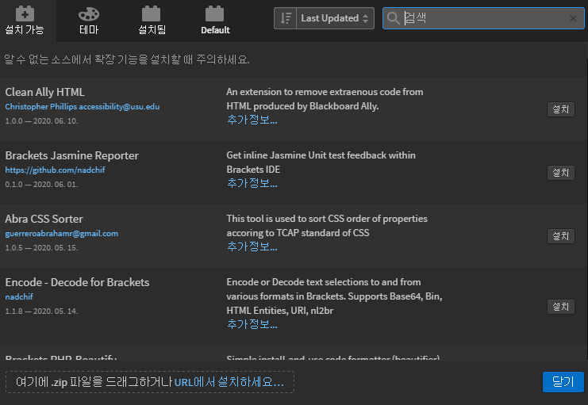This screenshot has width=588, height=405.
Task: Switch to the 테마 themes tab
Action: [x=89, y=21]
